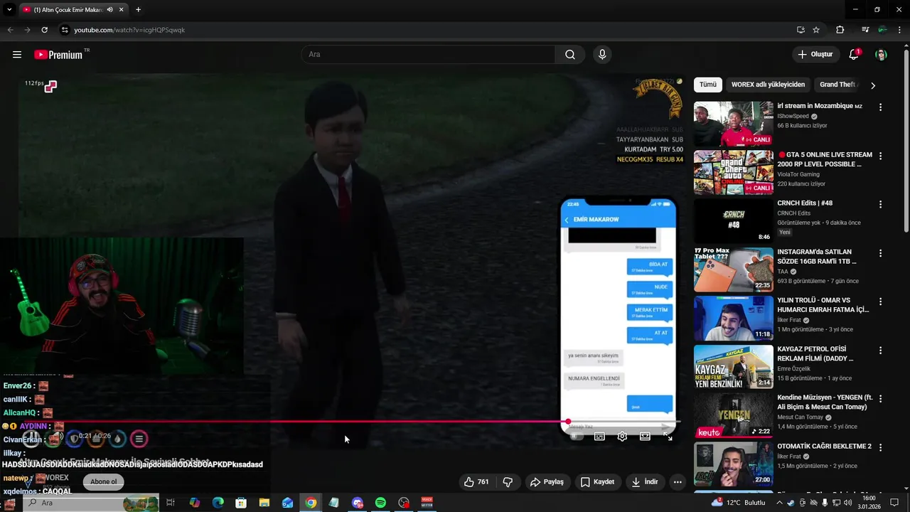Toggle subtitles in the player

click(x=599, y=437)
